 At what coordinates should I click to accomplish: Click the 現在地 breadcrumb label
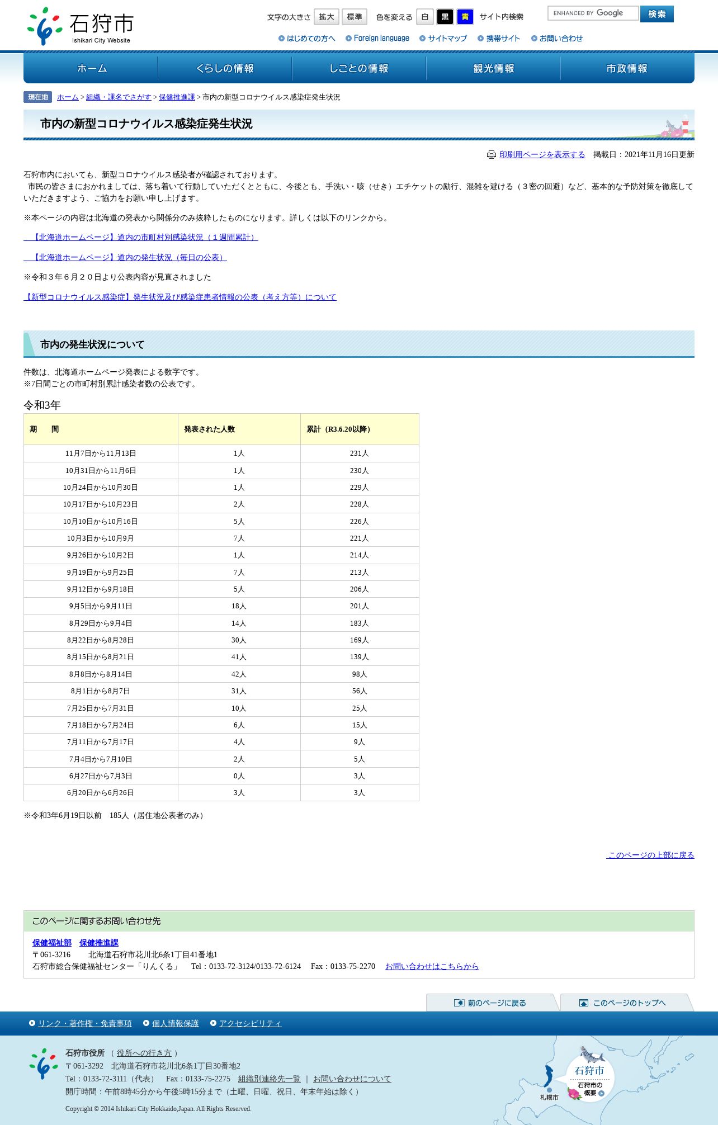tap(38, 97)
